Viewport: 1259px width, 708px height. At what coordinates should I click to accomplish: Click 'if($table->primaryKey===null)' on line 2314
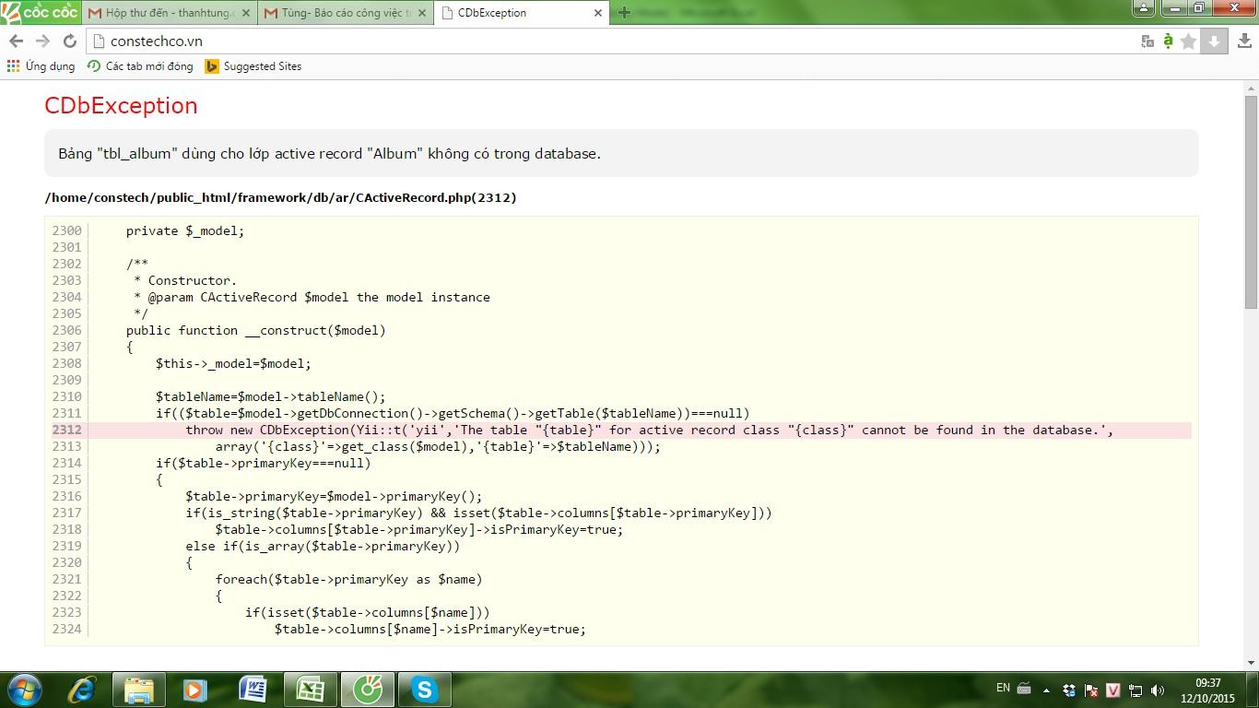(x=264, y=463)
